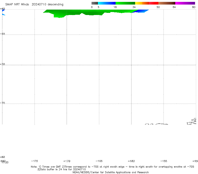Click the -75 latitude axis label
This screenshot has width=198, height=174.
coord(2,103)
